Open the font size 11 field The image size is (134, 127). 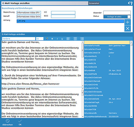[x=40, y=39]
